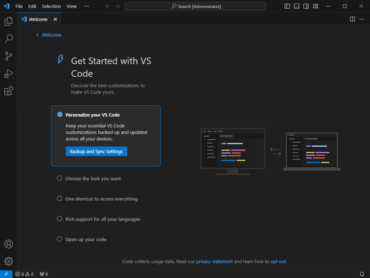Open editor More Actions ellipsis
Screen dimensions: 370x278
[362, 19]
